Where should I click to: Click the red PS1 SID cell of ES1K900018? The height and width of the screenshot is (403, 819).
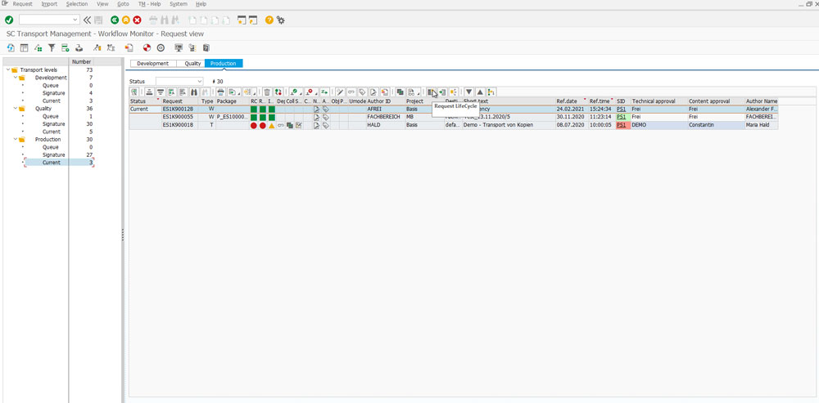(x=622, y=125)
